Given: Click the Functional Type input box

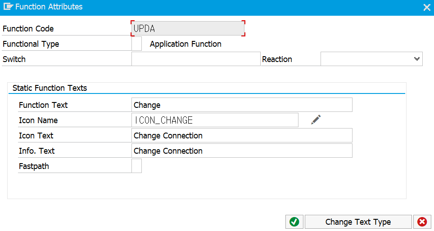Looking at the screenshot, I should [136, 44].
